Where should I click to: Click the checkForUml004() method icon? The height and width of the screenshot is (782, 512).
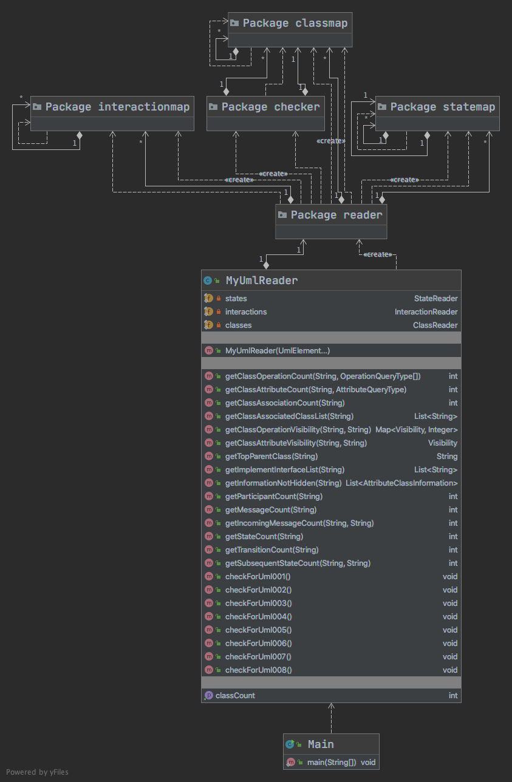click(209, 616)
